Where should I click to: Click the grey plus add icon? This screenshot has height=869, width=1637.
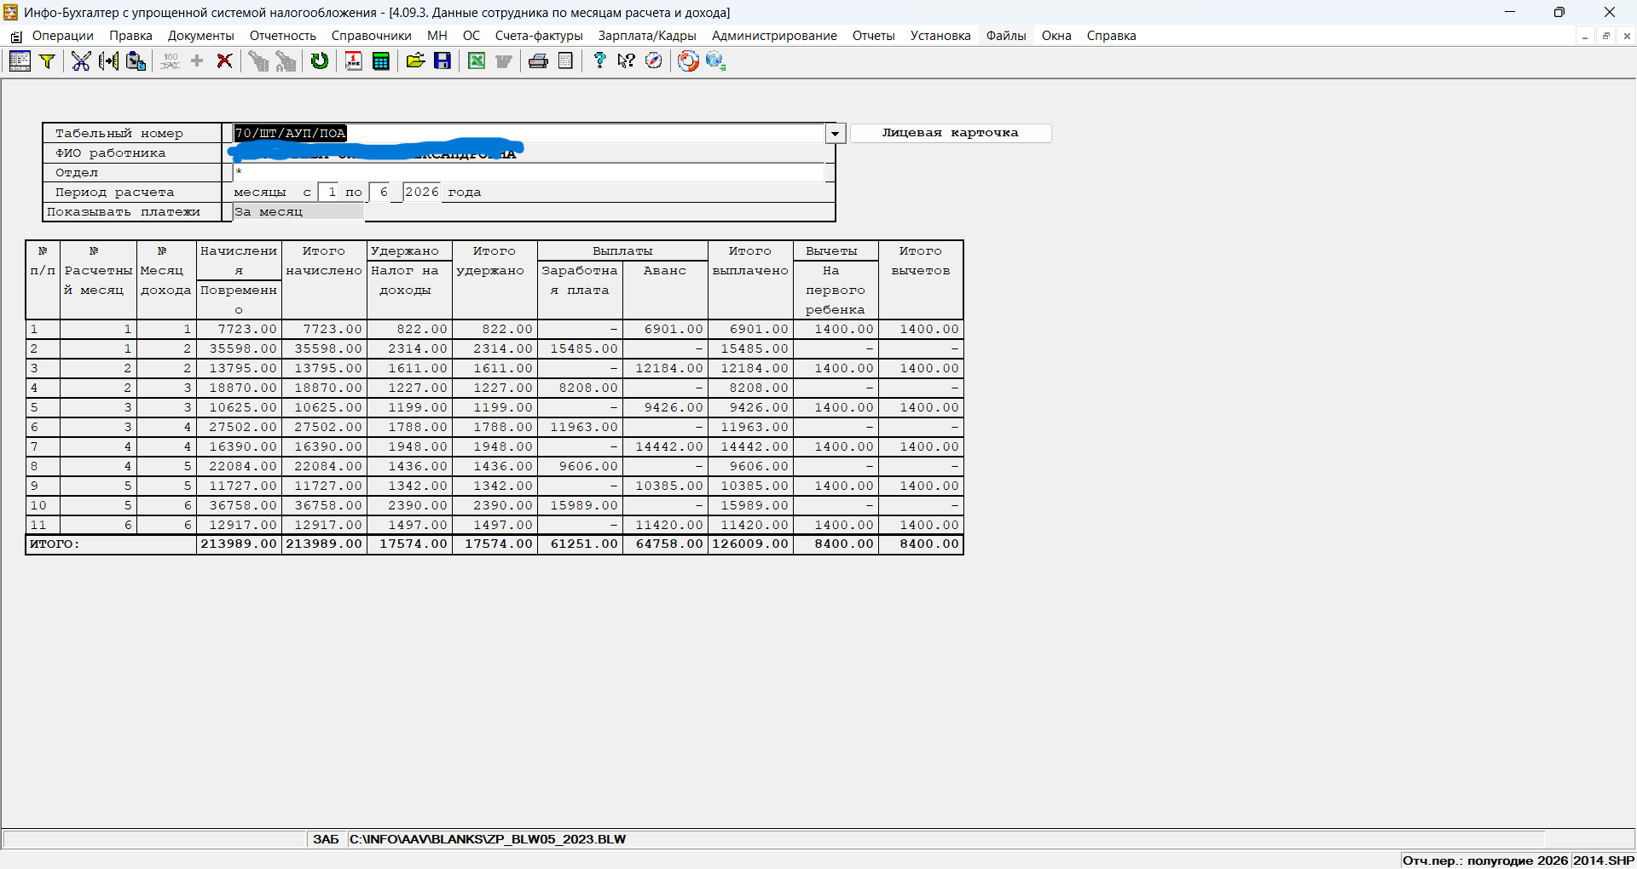pos(197,60)
